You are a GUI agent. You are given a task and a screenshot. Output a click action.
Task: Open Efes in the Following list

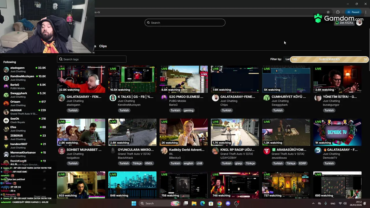pos(25,129)
